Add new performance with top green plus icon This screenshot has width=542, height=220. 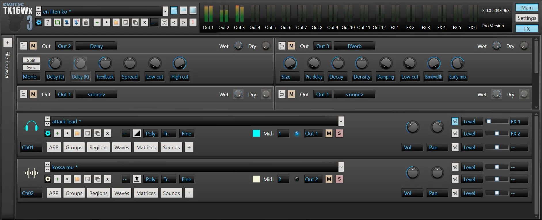coord(97,22)
